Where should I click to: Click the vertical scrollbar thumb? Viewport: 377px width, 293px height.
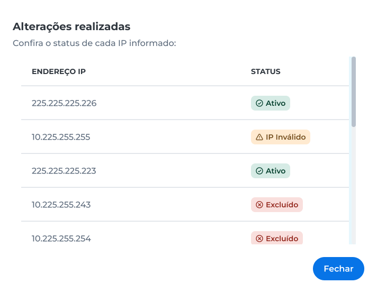[354, 91]
